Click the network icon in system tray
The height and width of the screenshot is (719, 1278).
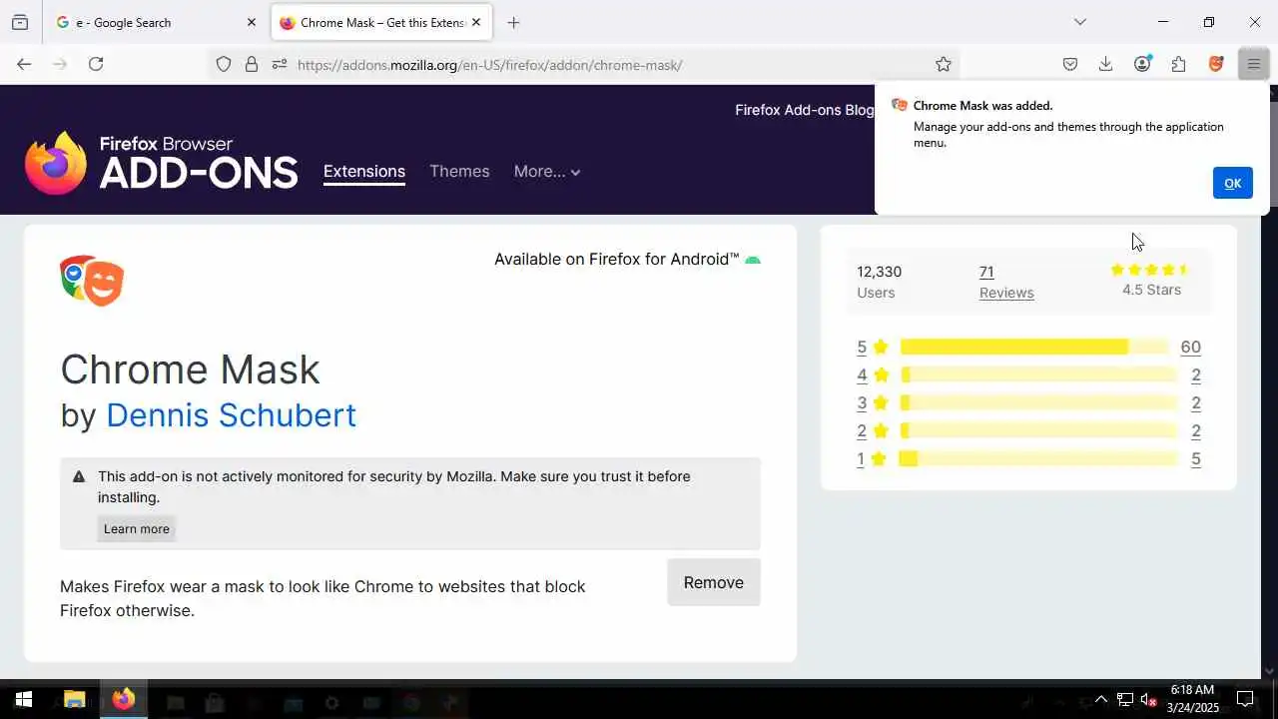click(x=1125, y=700)
